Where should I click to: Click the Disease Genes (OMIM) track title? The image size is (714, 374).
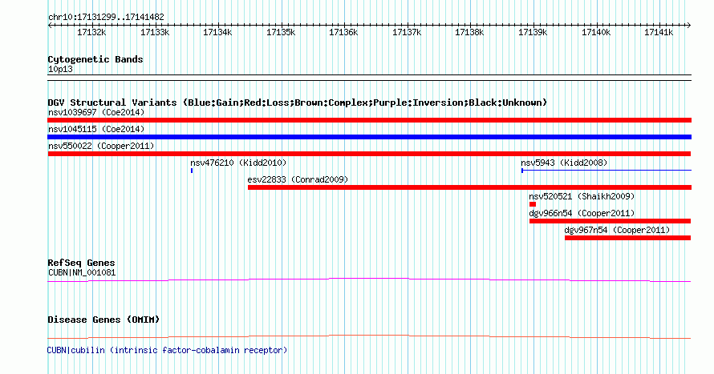(103, 320)
